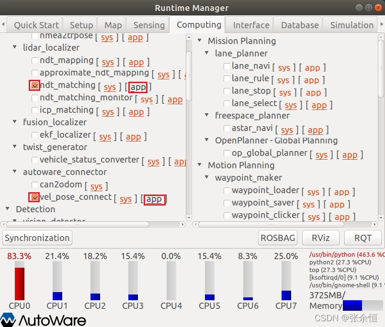Collapse the waypoint_maker tree node
Viewport: 385px width, 327px height.
[x=207, y=177]
